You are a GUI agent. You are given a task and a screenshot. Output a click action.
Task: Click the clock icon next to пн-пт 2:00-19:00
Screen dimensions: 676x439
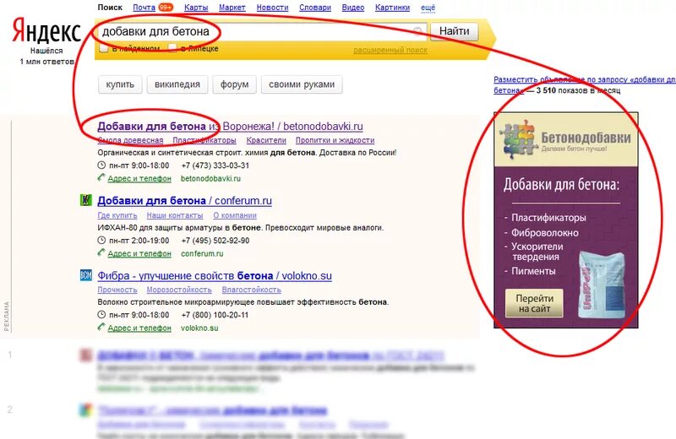pyautogui.click(x=101, y=240)
